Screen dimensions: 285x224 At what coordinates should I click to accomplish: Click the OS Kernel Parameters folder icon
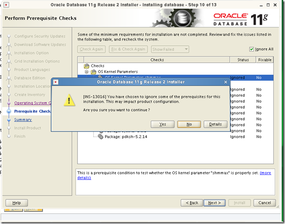point(94,72)
